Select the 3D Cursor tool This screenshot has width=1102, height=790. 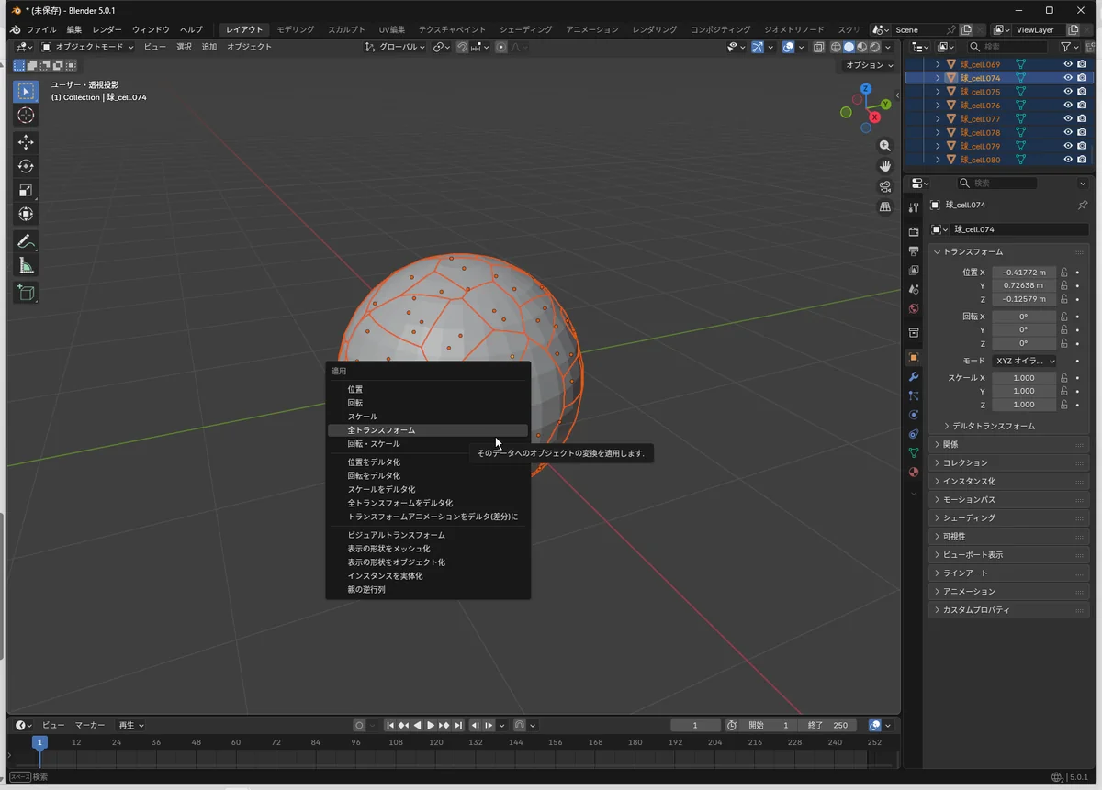tap(26, 115)
